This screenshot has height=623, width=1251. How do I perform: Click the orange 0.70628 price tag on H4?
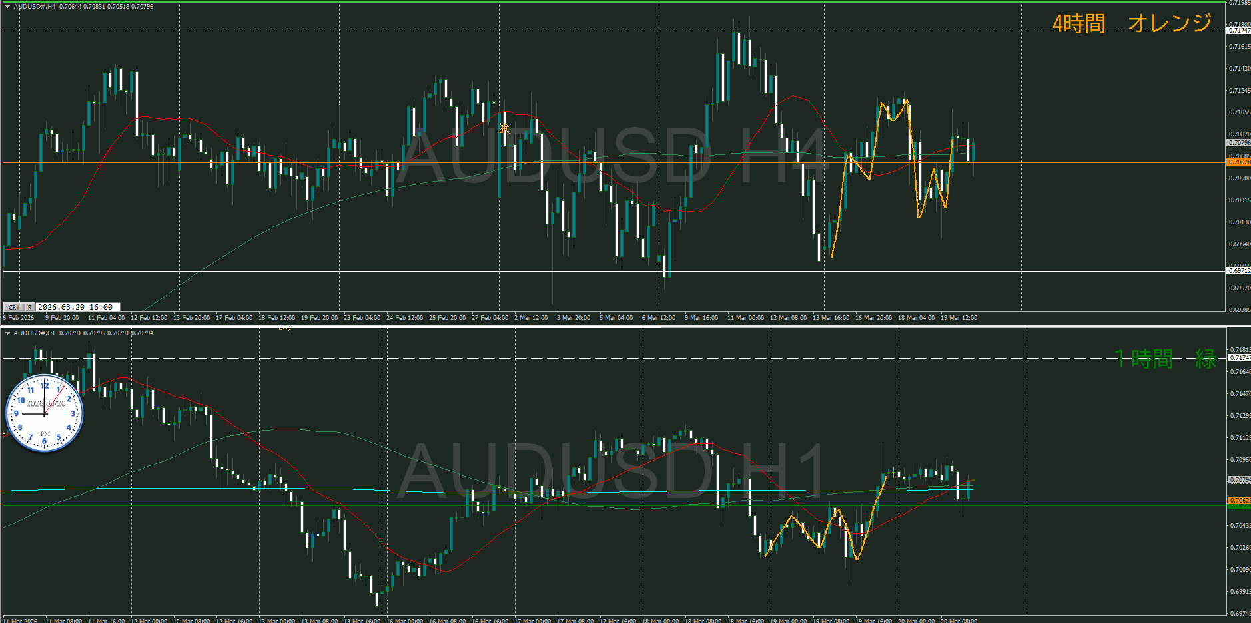click(x=1238, y=162)
